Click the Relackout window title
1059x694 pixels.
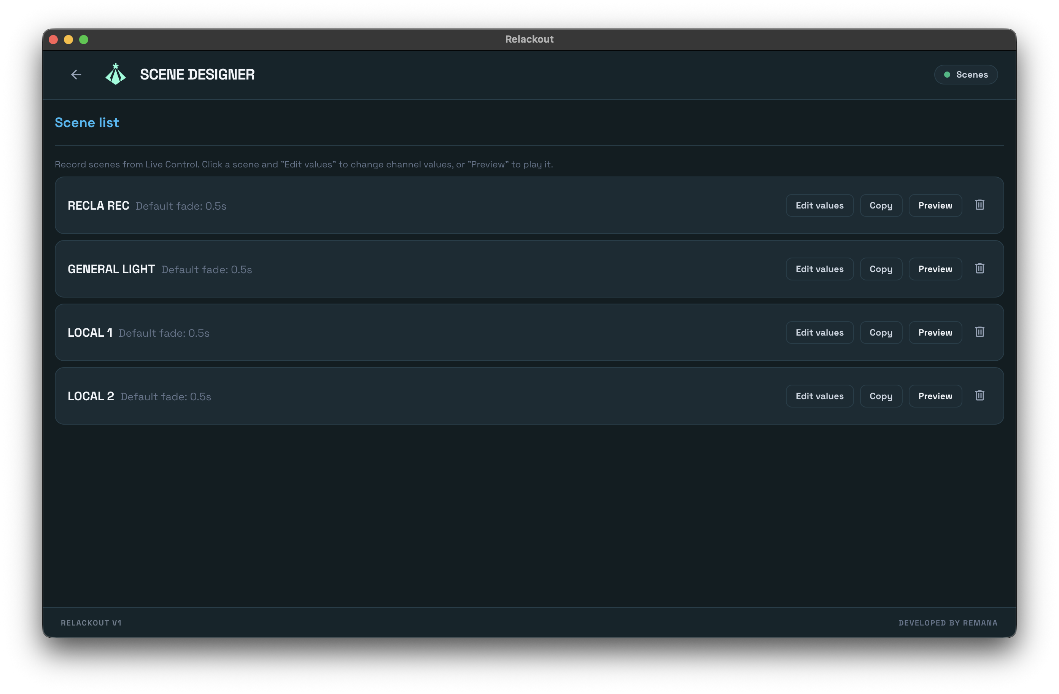(x=529, y=39)
